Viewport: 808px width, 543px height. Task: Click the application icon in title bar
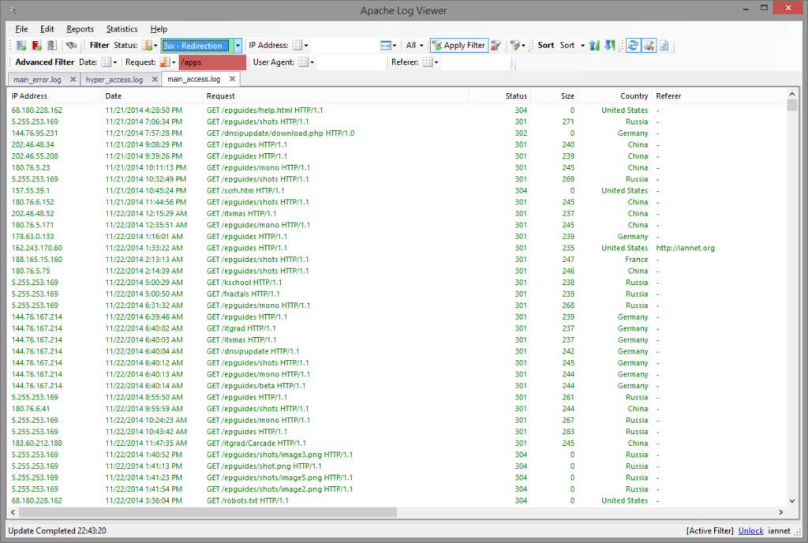[x=13, y=10]
